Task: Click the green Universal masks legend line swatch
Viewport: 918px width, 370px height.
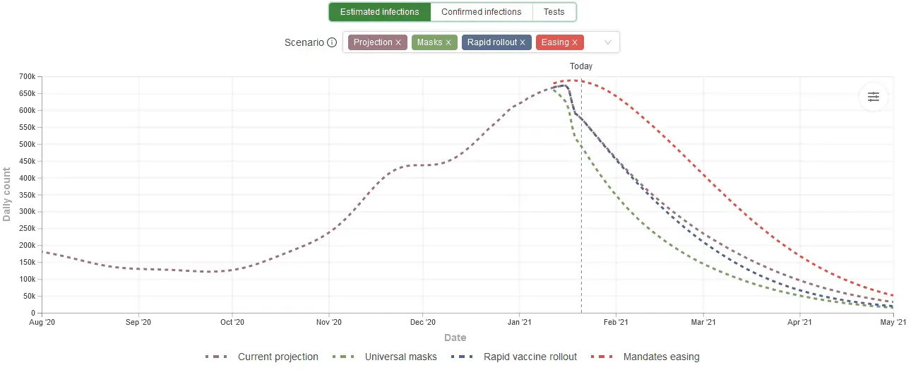Action: (342, 357)
